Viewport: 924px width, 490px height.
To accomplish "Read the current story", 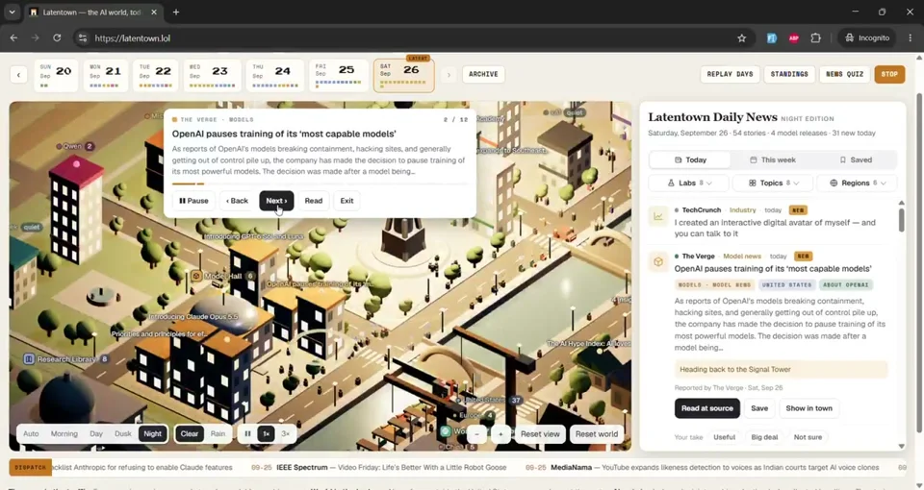I will pyautogui.click(x=314, y=201).
